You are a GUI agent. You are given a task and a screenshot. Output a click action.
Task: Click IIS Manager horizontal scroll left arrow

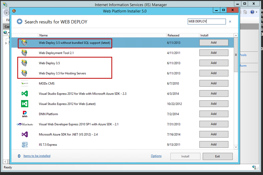(x=5, y=162)
